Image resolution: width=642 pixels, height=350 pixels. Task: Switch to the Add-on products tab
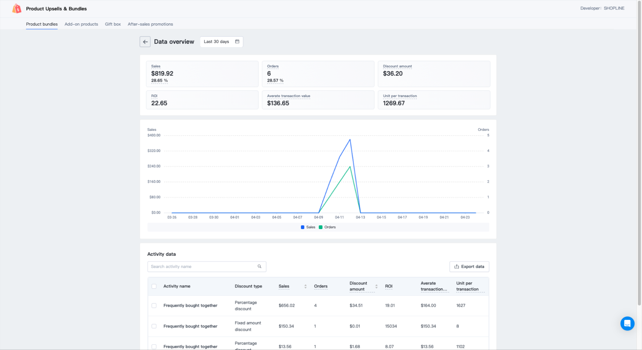[x=81, y=24]
